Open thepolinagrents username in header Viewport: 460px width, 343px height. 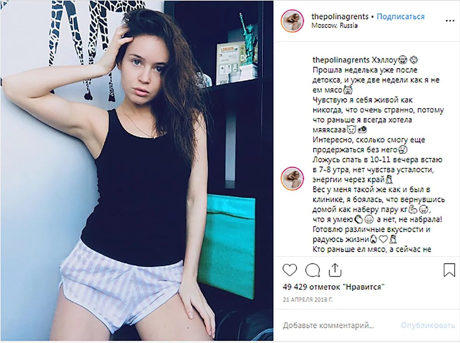click(x=340, y=17)
